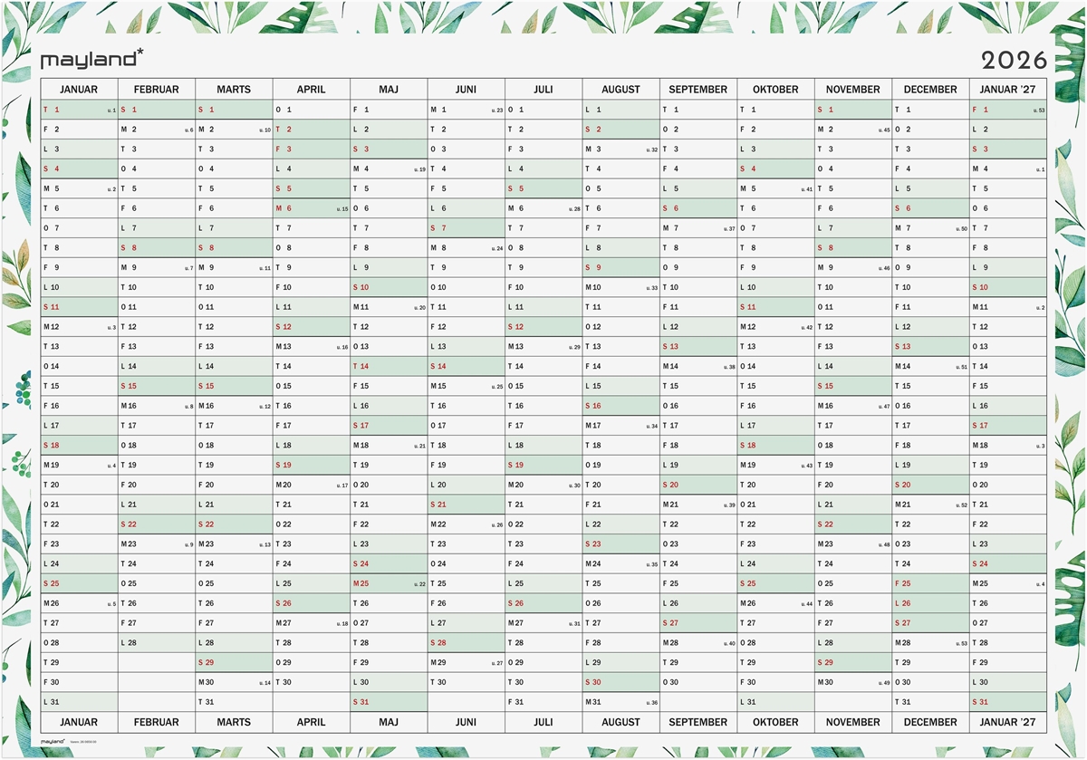Click the large Mayland logo above the calendar
Screen dimensions: 1087x760
pos(91,60)
